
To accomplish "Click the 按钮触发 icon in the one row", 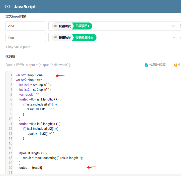I will pyautogui.click(x=56, y=26).
